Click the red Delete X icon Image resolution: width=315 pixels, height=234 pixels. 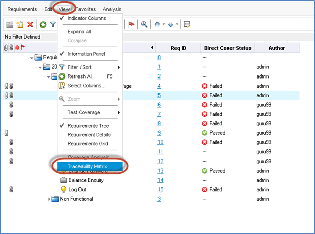coord(30,24)
